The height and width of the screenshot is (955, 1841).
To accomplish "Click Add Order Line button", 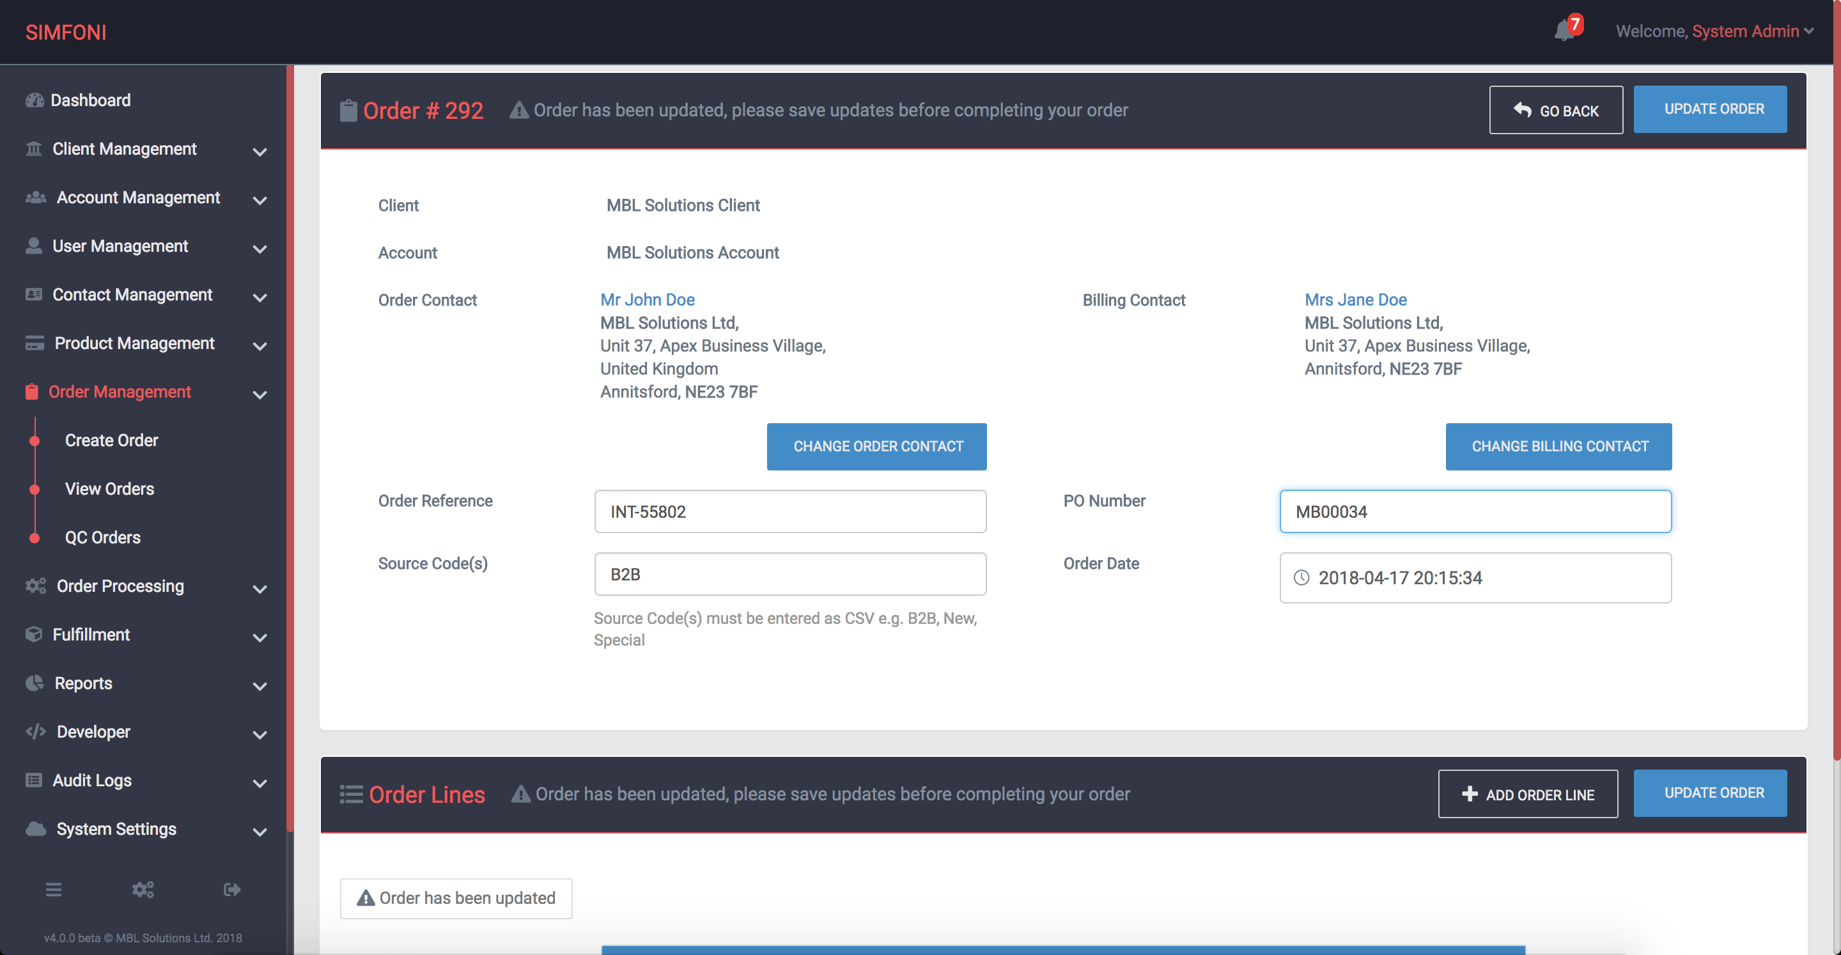I will [x=1527, y=794].
